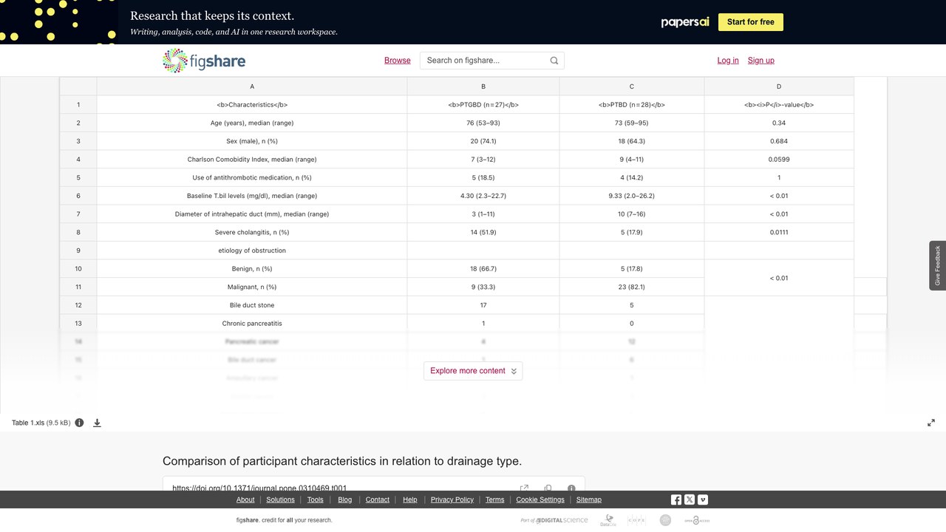Screen dimensions: 946x532
Task: Open the Browse menu link
Action: coord(397,61)
